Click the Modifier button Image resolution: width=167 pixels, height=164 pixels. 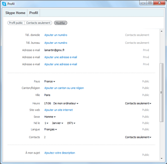(61, 23)
